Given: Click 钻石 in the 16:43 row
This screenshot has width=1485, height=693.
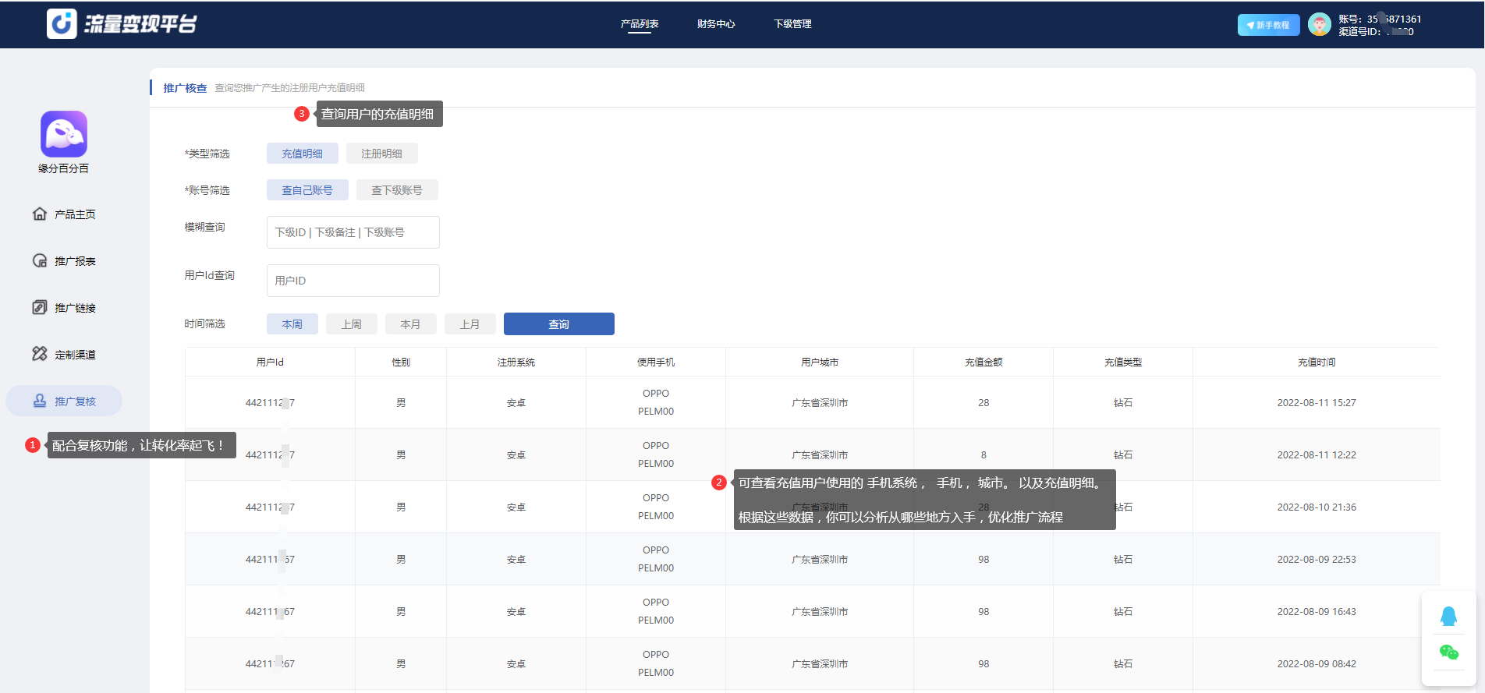Looking at the screenshot, I should [1123, 612].
